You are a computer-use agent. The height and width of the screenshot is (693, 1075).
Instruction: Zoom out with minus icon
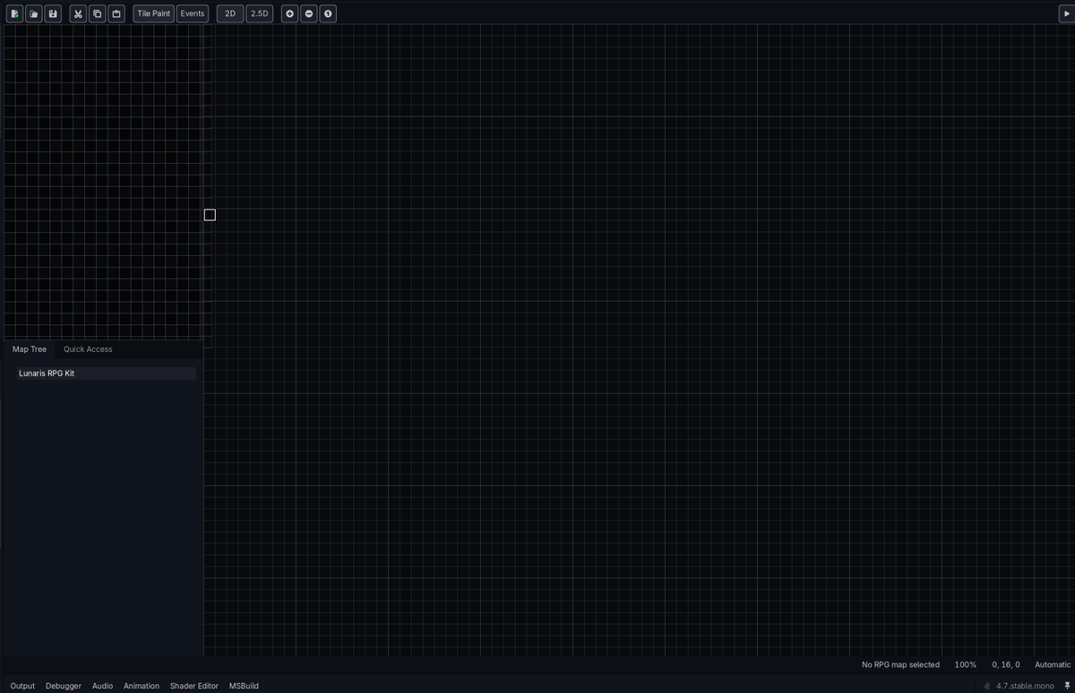[x=309, y=13]
